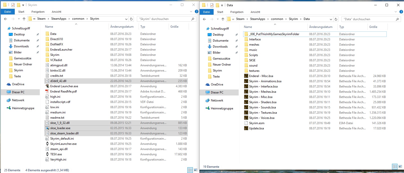Expand the ribbon in Data window

(395, 12)
